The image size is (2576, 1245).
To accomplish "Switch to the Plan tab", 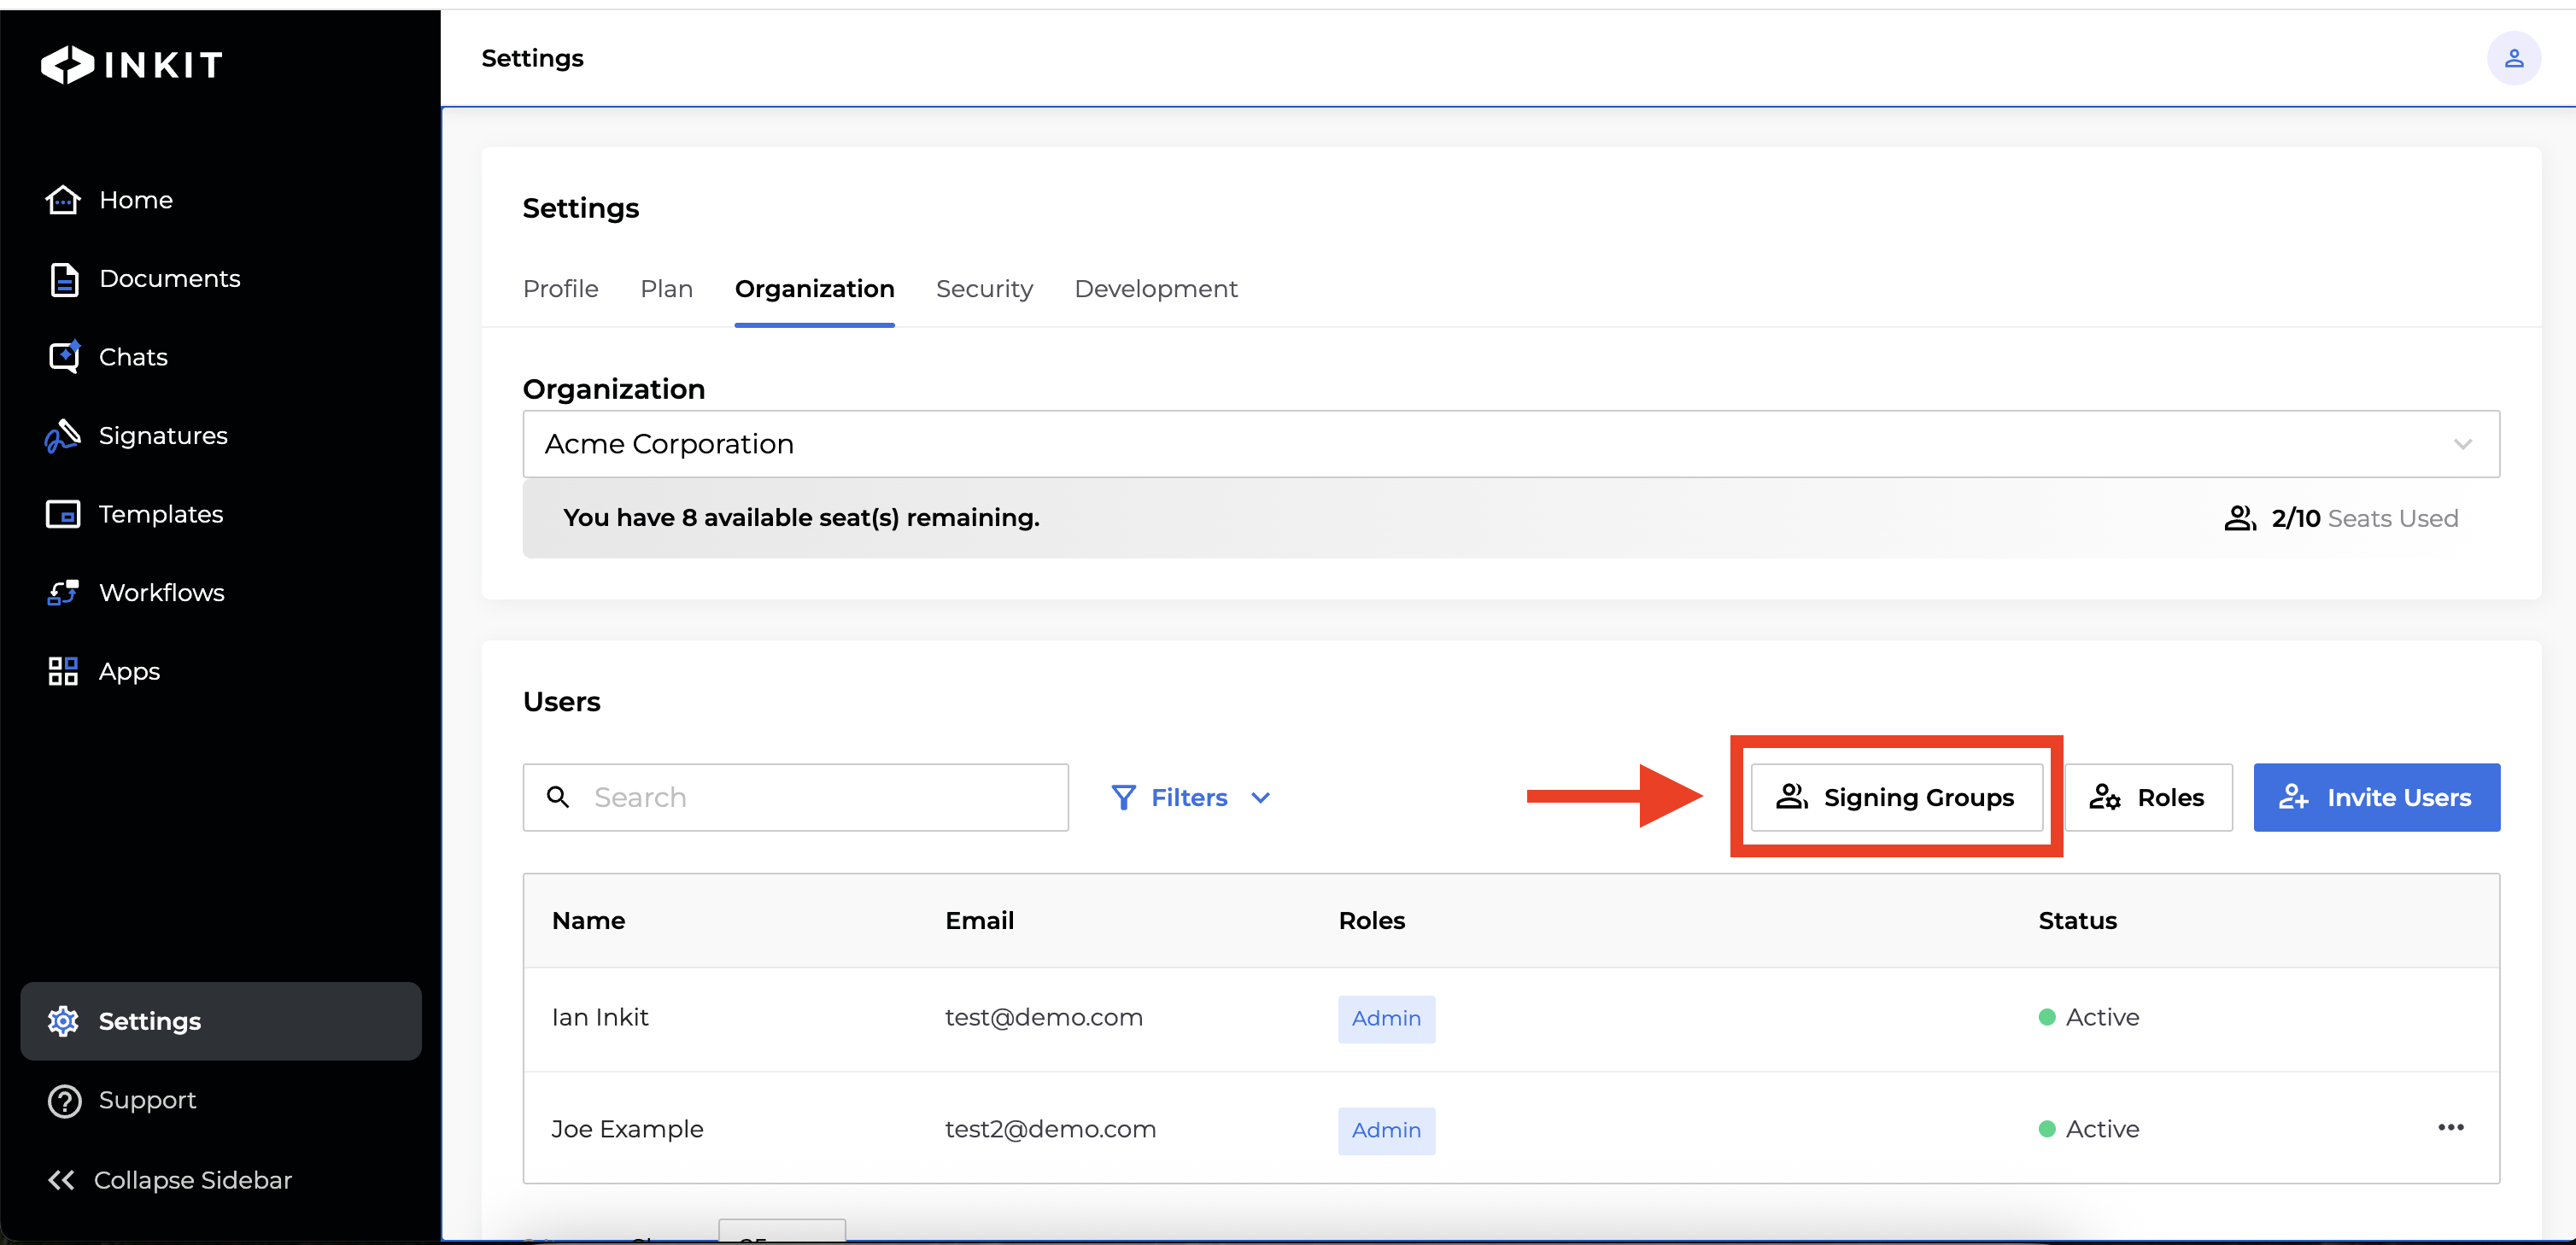I will coord(666,289).
